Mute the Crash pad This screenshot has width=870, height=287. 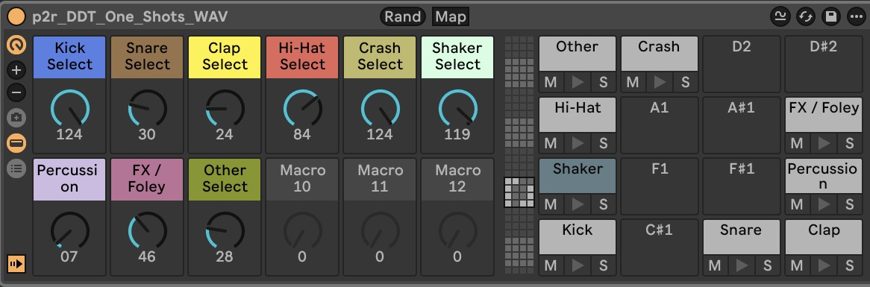633,83
